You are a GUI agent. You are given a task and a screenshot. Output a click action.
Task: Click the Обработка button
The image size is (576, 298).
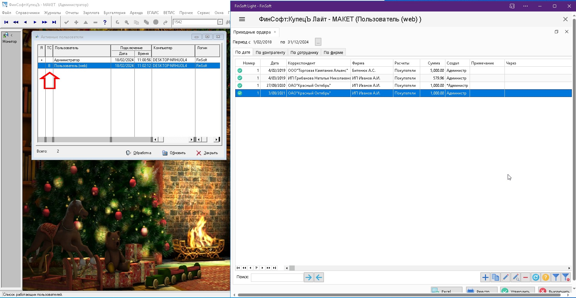pyautogui.click(x=139, y=153)
